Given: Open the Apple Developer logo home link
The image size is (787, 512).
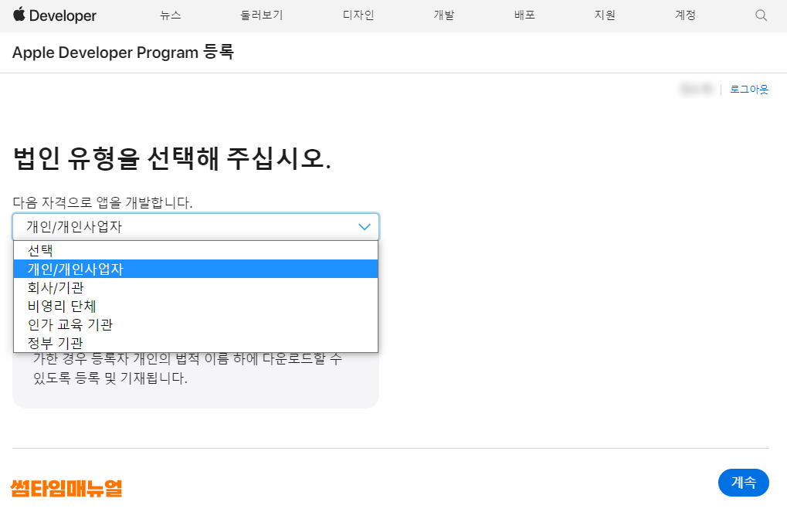Looking at the screenshot, I should coord(55,15).
